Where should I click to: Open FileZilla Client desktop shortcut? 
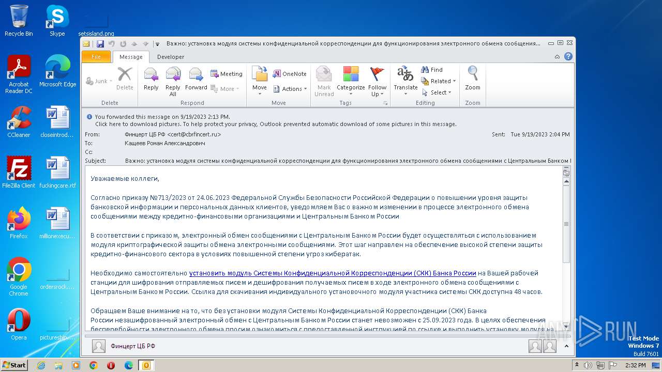(19, 173)
